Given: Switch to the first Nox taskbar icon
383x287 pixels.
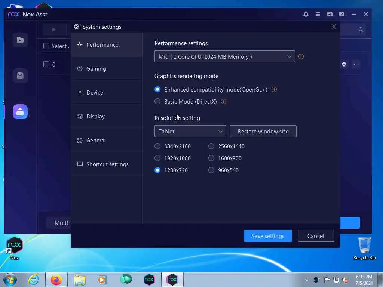Looking at the screenshot, I should pos(149,280).
